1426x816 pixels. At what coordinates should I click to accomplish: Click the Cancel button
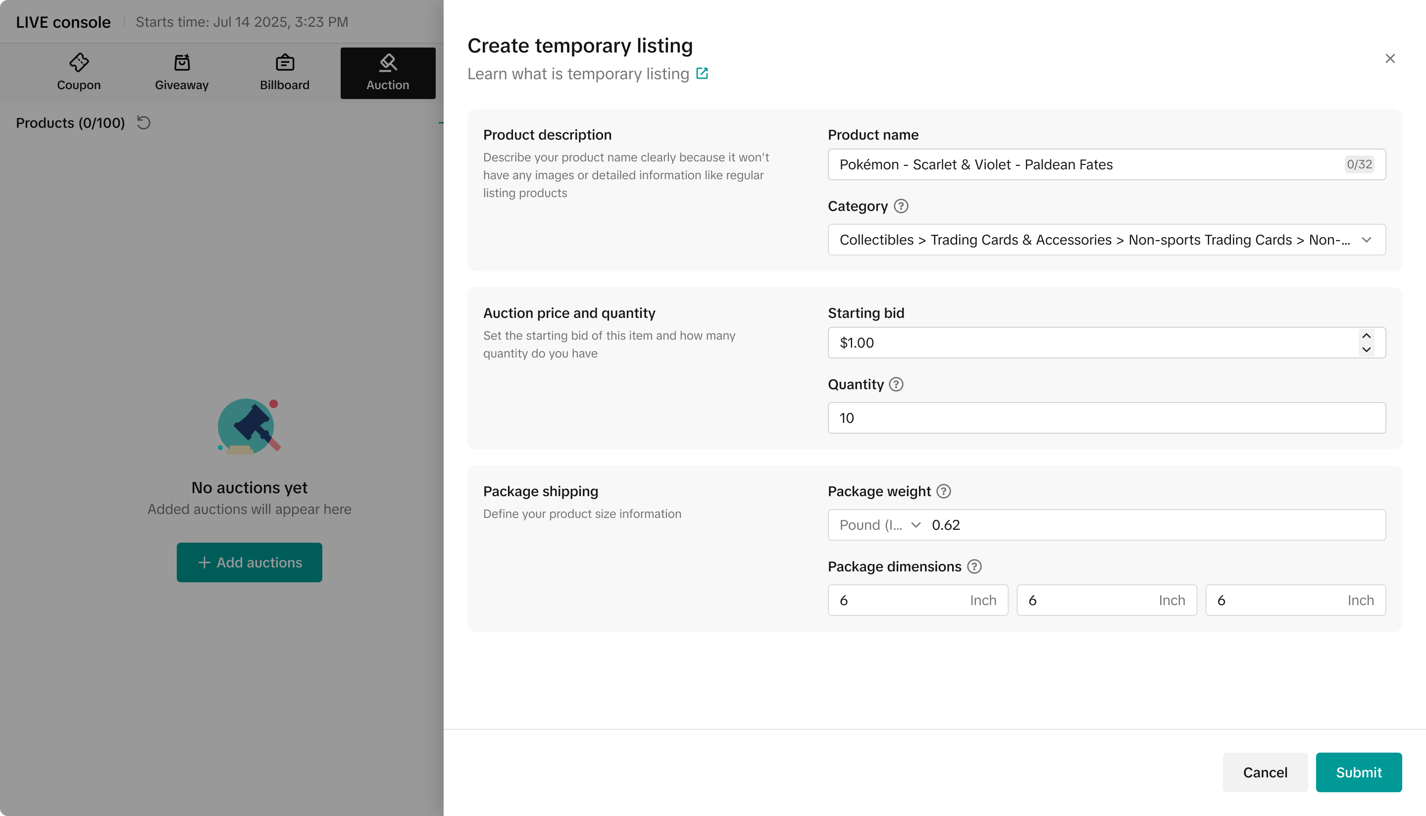point(1265,772)
